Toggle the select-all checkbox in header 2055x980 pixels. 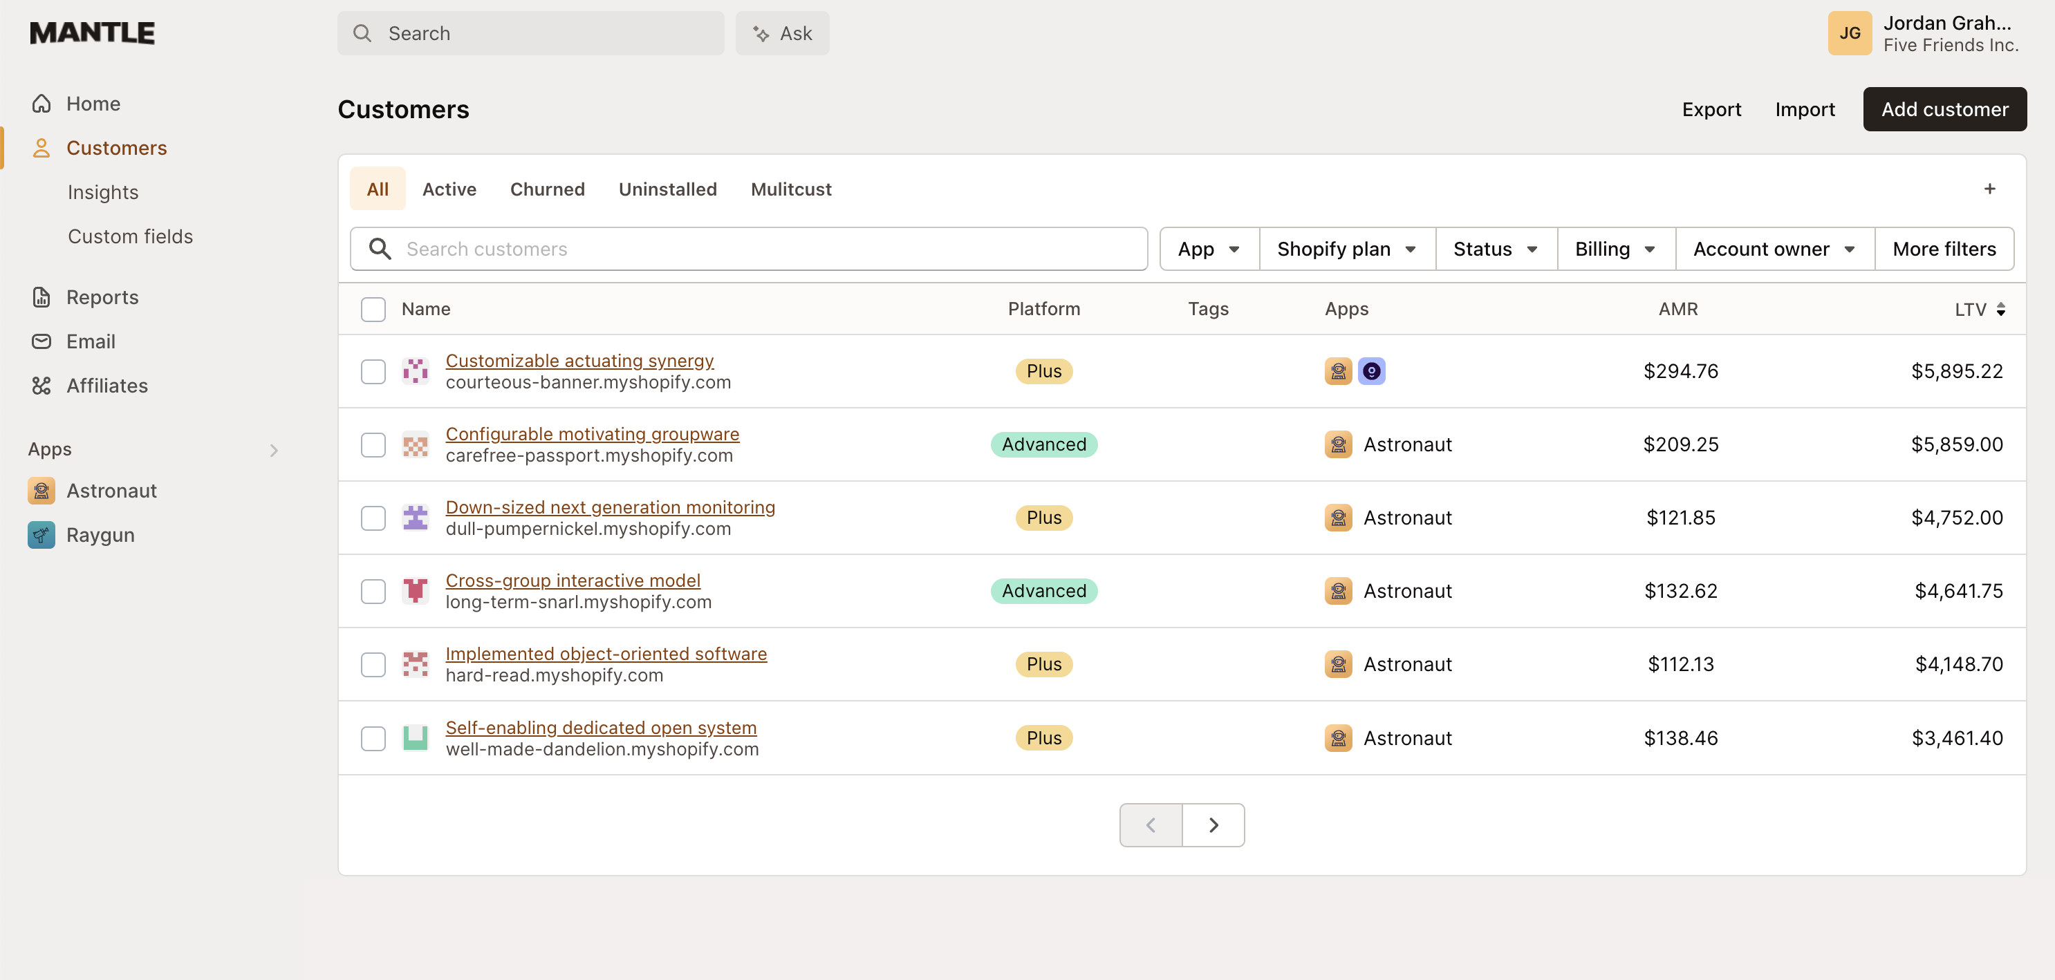[x=373, y=310]
